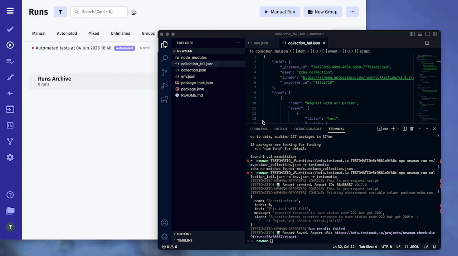Click the Runs search field
Image resolution: width=458 pixels, height=256 pixels.
[x=99, y=12]
